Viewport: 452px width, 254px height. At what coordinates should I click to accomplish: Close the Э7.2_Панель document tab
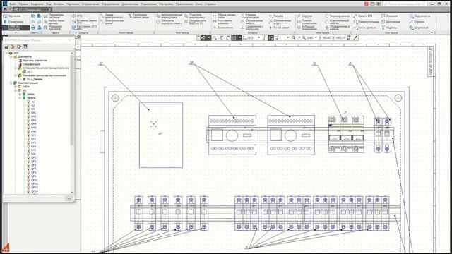tap(49, 9)
